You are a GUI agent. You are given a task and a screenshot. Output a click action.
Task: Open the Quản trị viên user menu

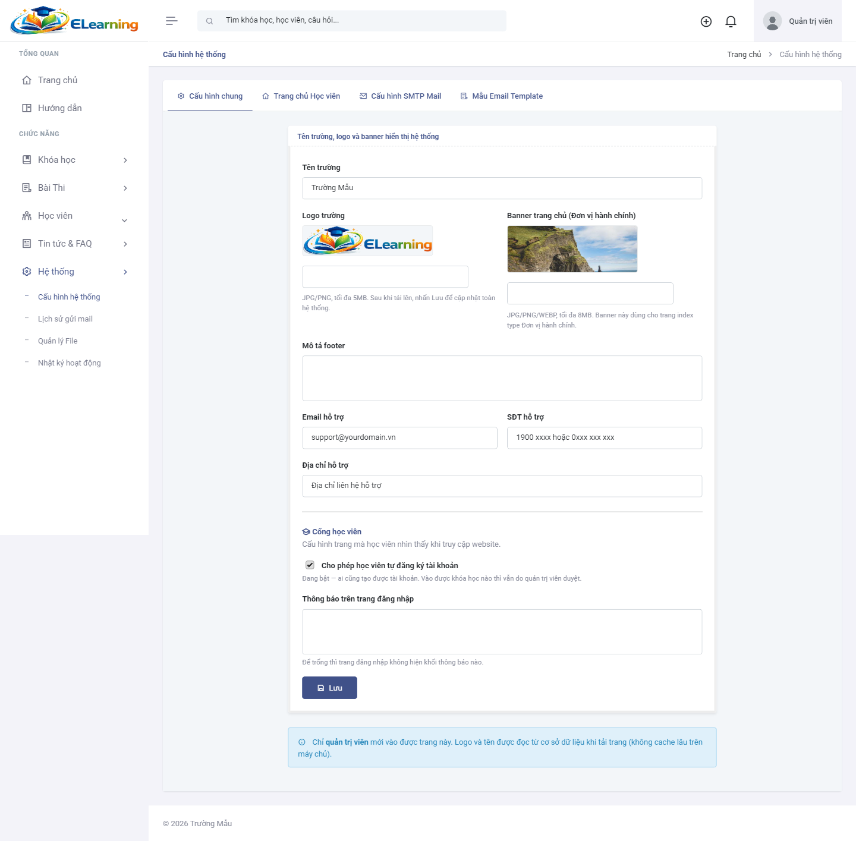pos(798,21)
